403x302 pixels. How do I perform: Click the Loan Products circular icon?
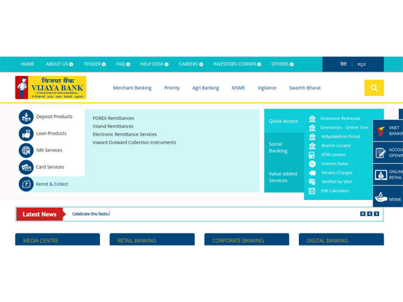tap(26, 134)
